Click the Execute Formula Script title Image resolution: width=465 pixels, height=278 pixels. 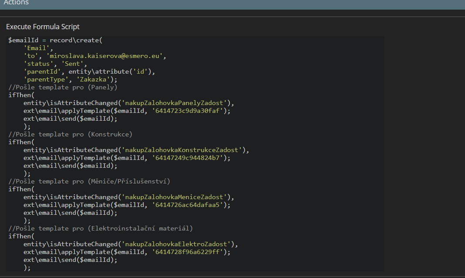[43, 27]
